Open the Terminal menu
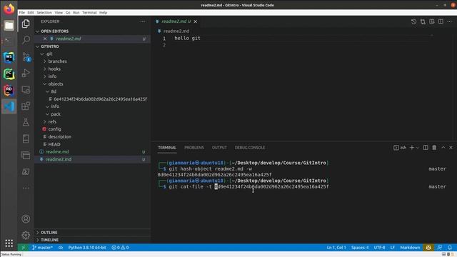This screenshot has width=457, height=257. click(x=89, y=13)
